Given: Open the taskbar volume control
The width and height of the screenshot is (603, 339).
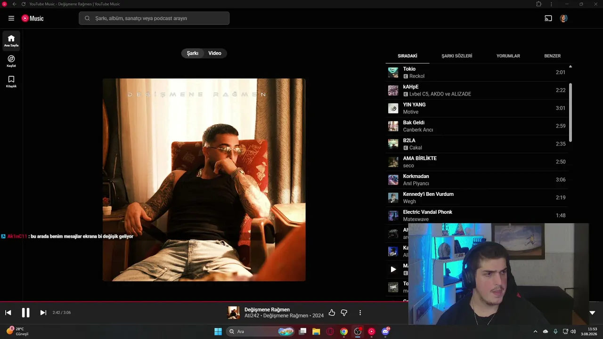Looking at the screenshot, I should coord(573,331).
